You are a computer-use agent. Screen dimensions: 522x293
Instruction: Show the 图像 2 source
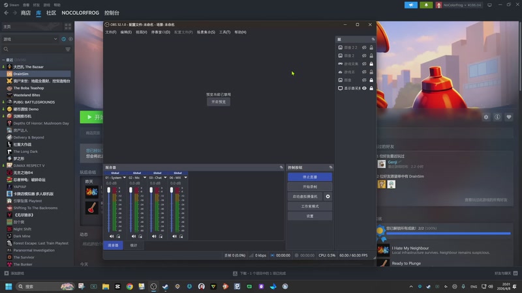click(364, 55)
